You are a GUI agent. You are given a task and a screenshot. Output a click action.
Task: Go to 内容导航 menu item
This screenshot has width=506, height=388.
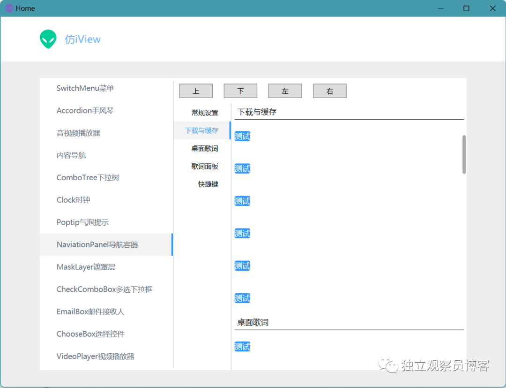[106, 155]
